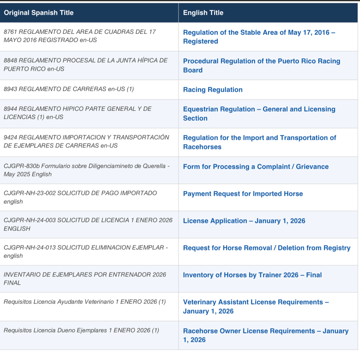Open Veterinary Assistant License Requirements link
This screenshot has height=354, width=360.
click(256, 307)
